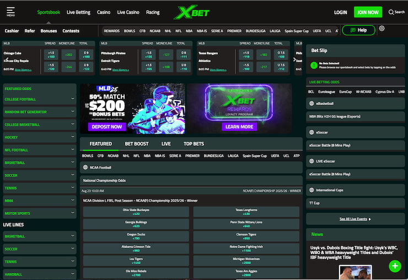This screenshot has width=408, height=280.
Task: Open Casino page
Action: click(104, 12)
